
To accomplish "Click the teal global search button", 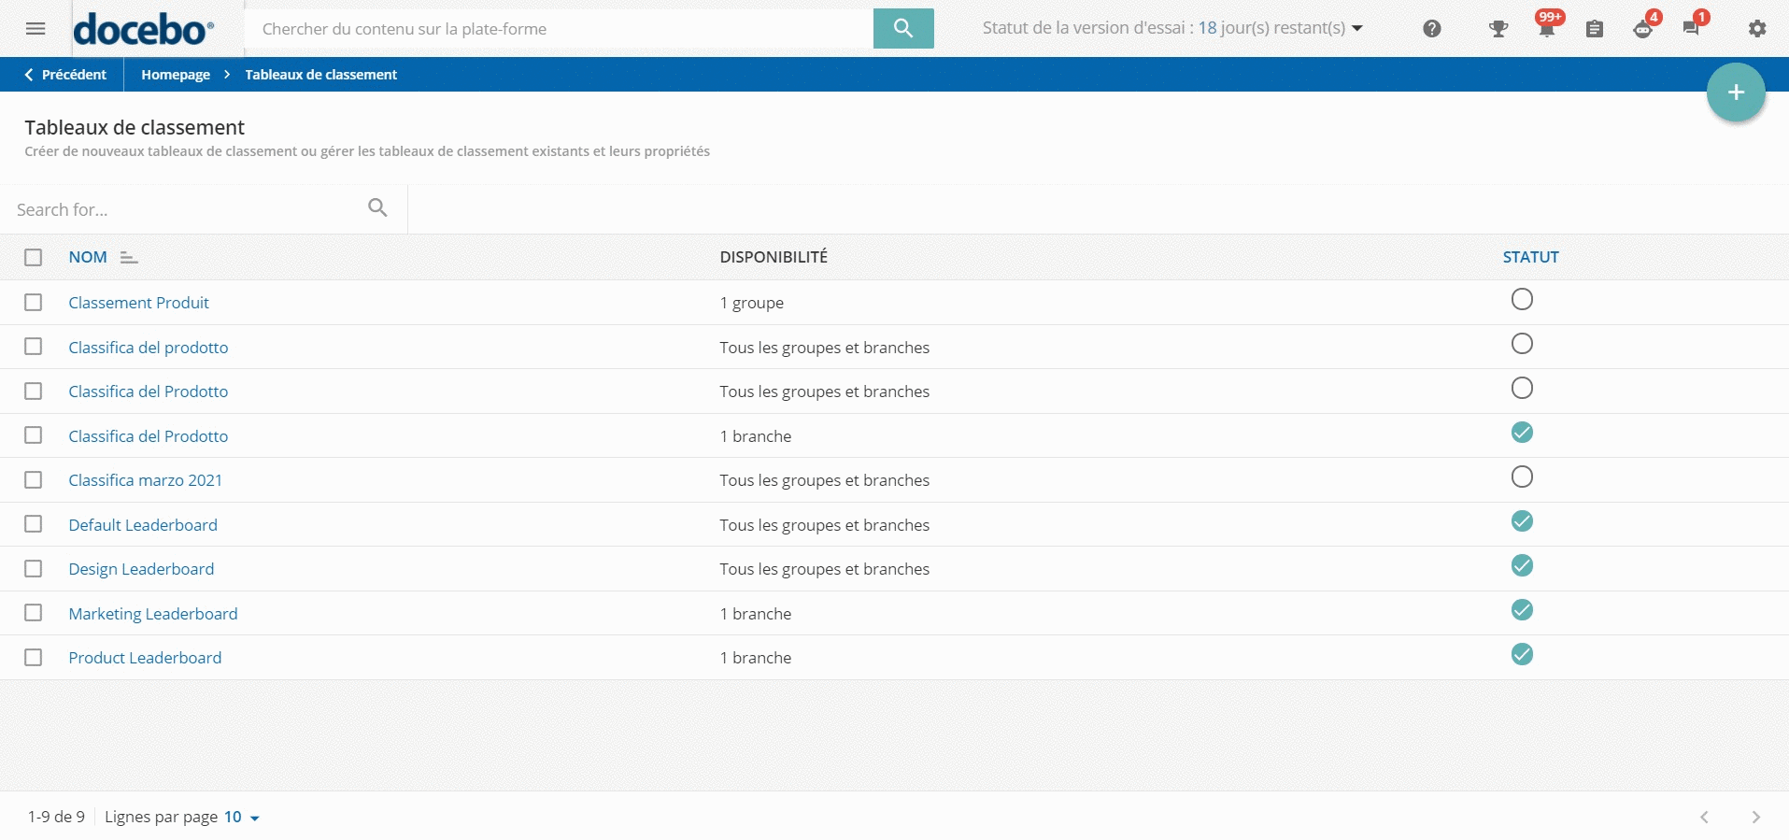I will pos(902,29).
